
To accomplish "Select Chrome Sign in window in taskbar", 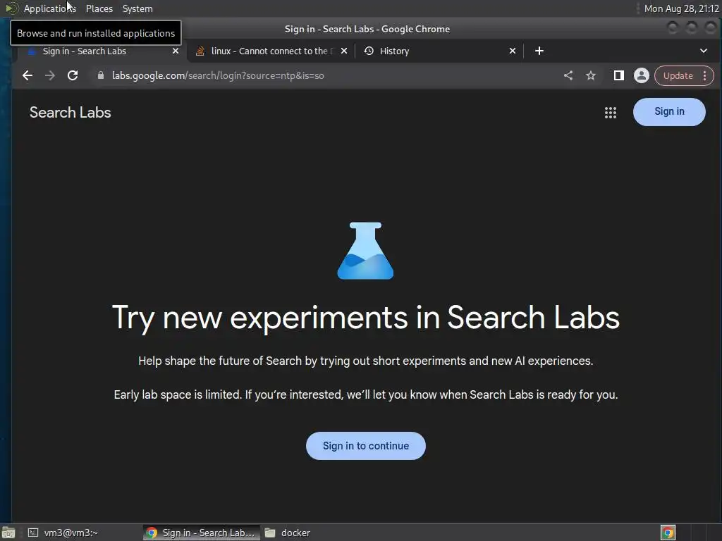I will click(x=201, y=533).
